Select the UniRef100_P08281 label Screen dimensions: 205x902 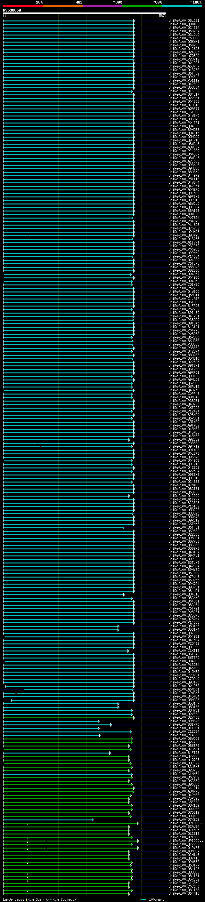184,612
